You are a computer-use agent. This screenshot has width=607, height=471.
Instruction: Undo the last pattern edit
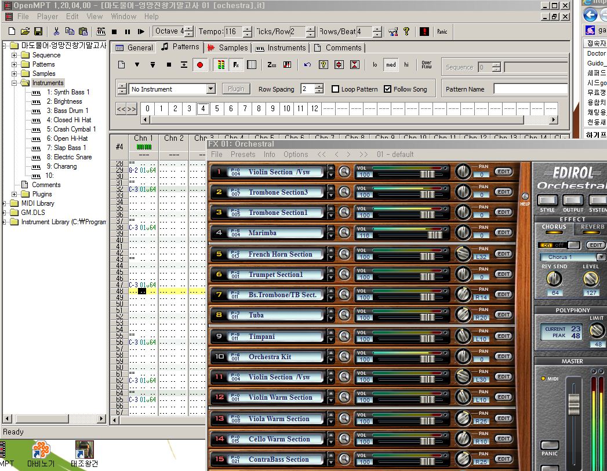(308, 64)
